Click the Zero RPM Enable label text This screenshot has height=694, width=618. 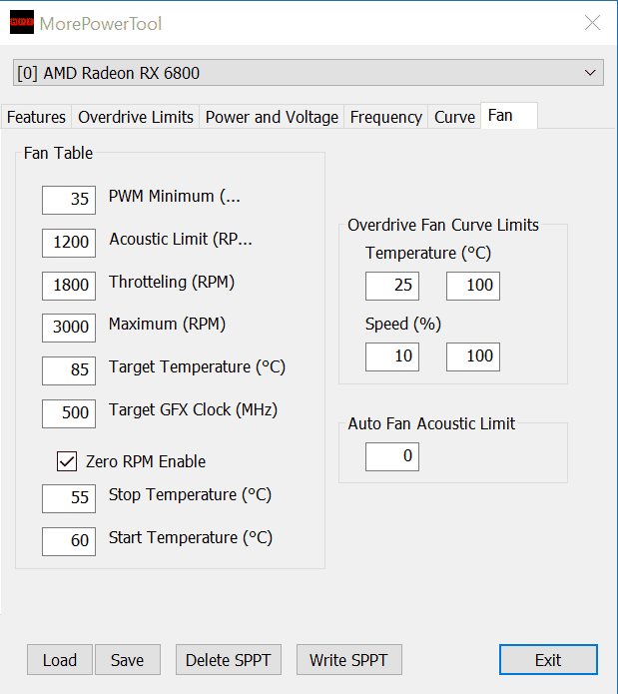(146, 461)
